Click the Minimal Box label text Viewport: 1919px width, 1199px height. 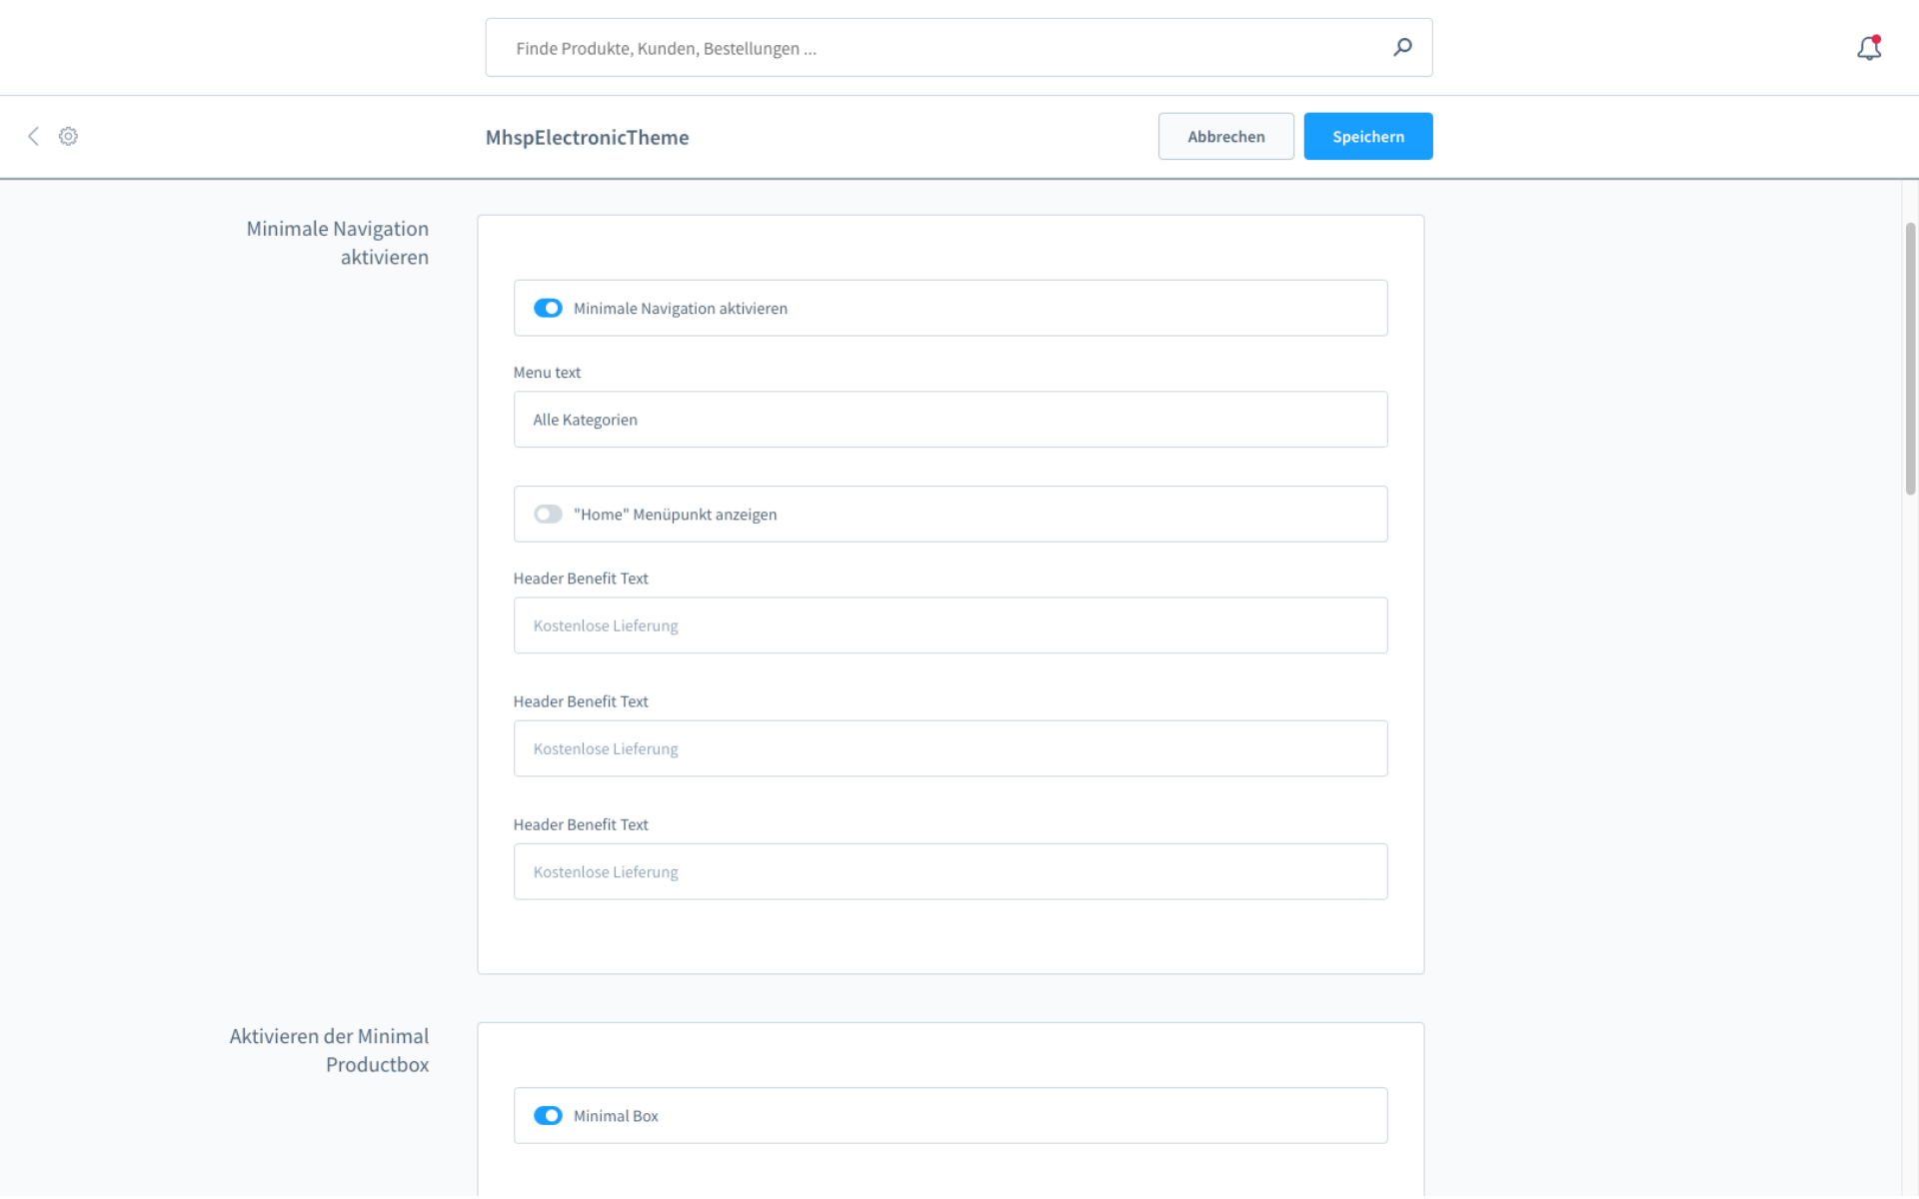click(616, 1116)
